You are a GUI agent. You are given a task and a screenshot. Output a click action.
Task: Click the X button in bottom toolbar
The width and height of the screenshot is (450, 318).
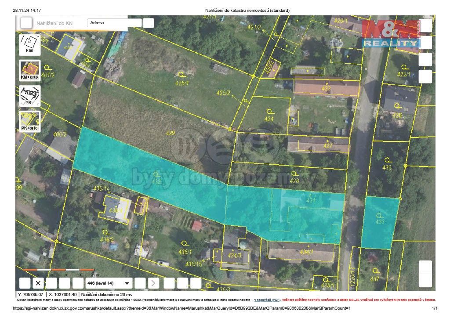(x=38, y=283)
